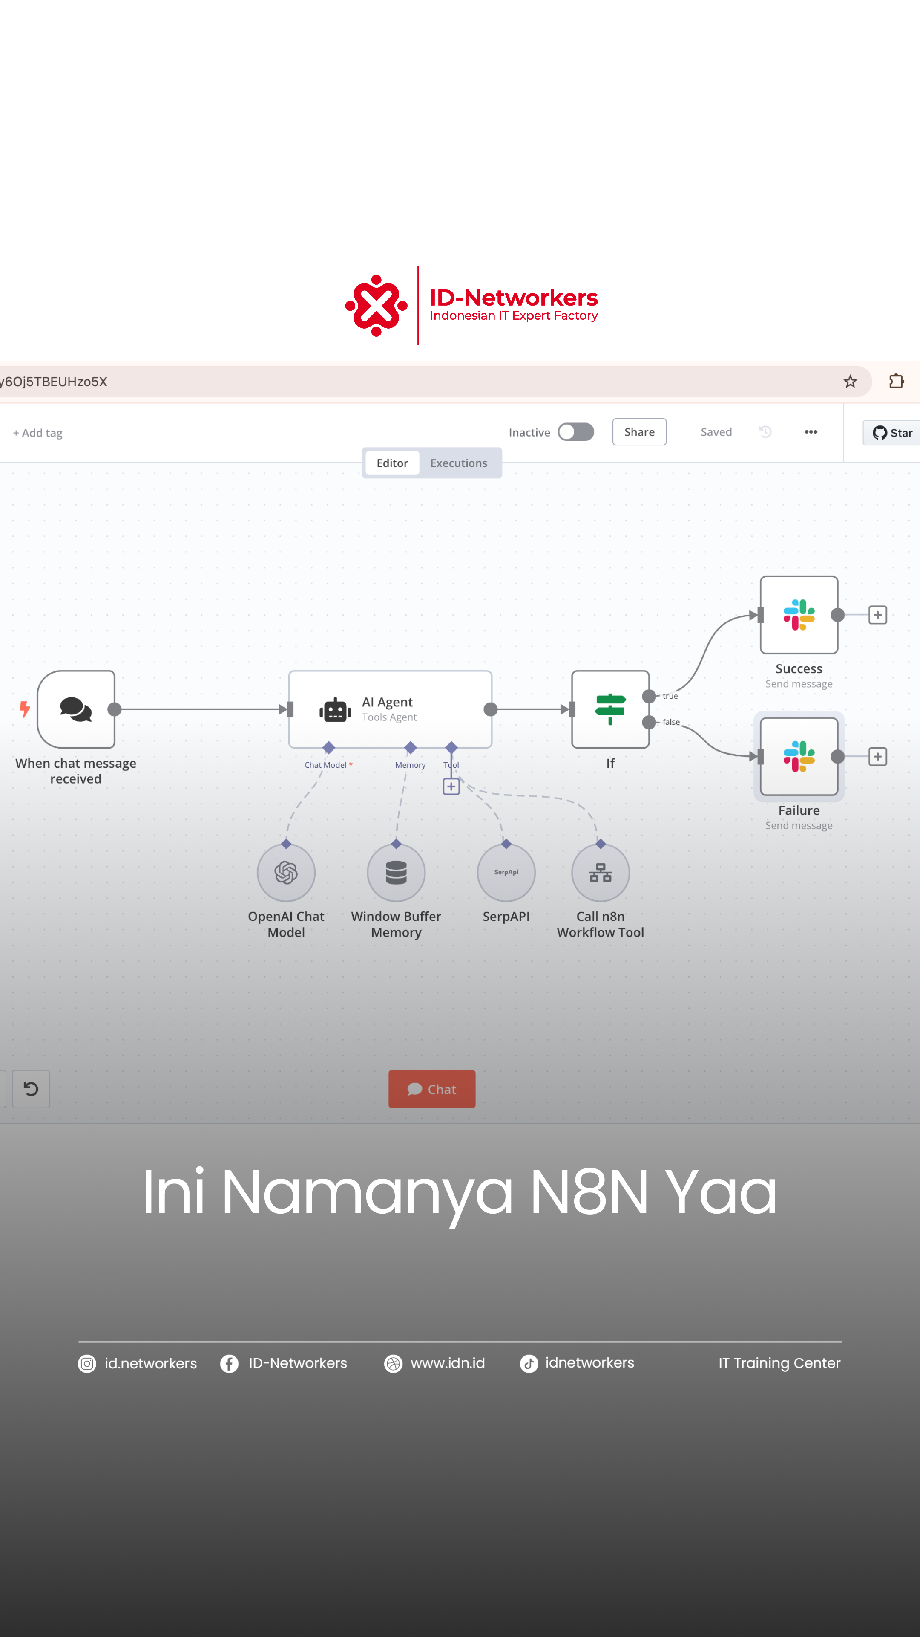Open the Window Buffer Memory node
Image resolution: width=920 pixels, height=1637 pixels.
[x=396, y=873]
